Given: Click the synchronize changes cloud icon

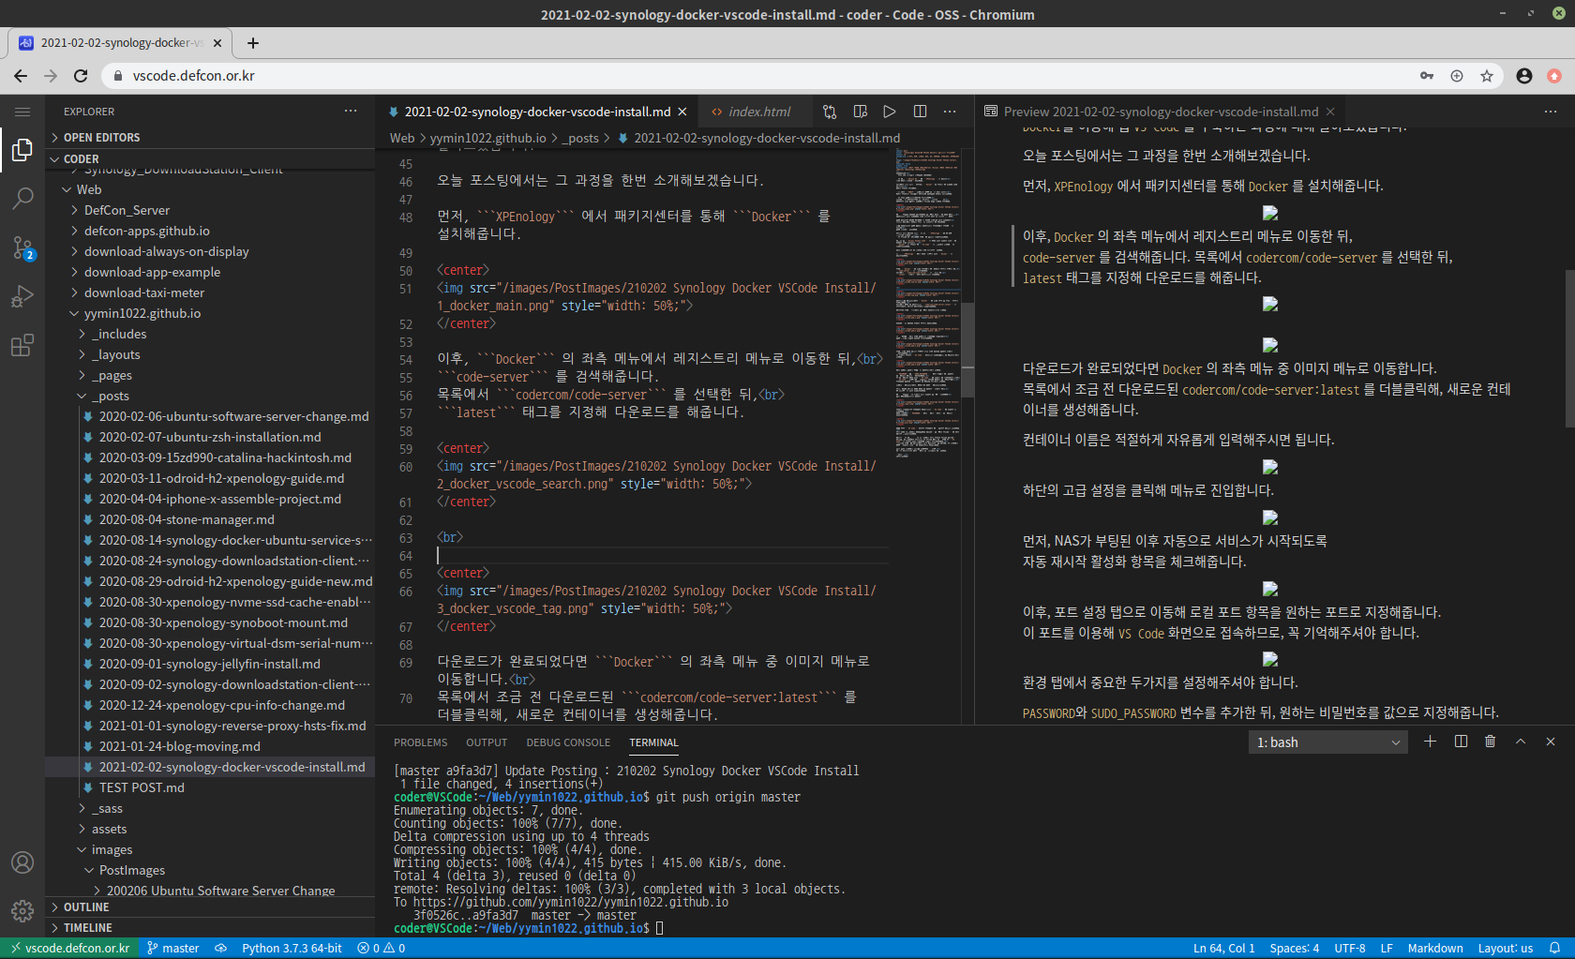Looking at the screenshot, I should tap(220, 948).
